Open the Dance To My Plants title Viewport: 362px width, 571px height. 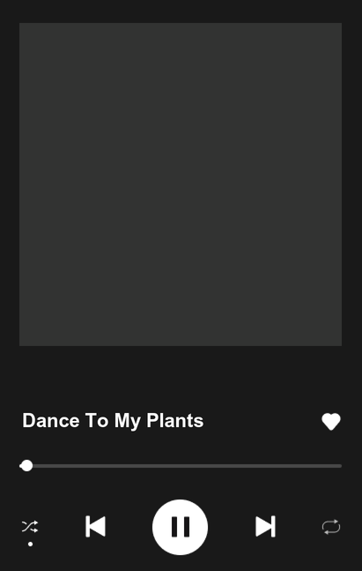[x=113, y=421]
